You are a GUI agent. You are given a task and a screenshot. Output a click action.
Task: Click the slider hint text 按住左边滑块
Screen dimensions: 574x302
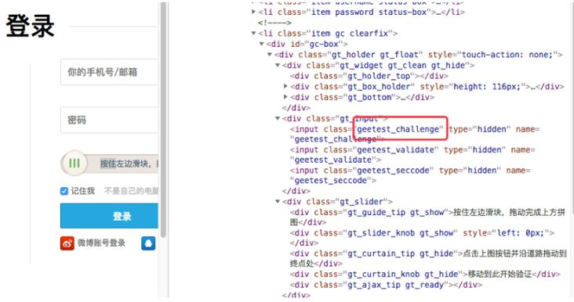coord(125,164)
